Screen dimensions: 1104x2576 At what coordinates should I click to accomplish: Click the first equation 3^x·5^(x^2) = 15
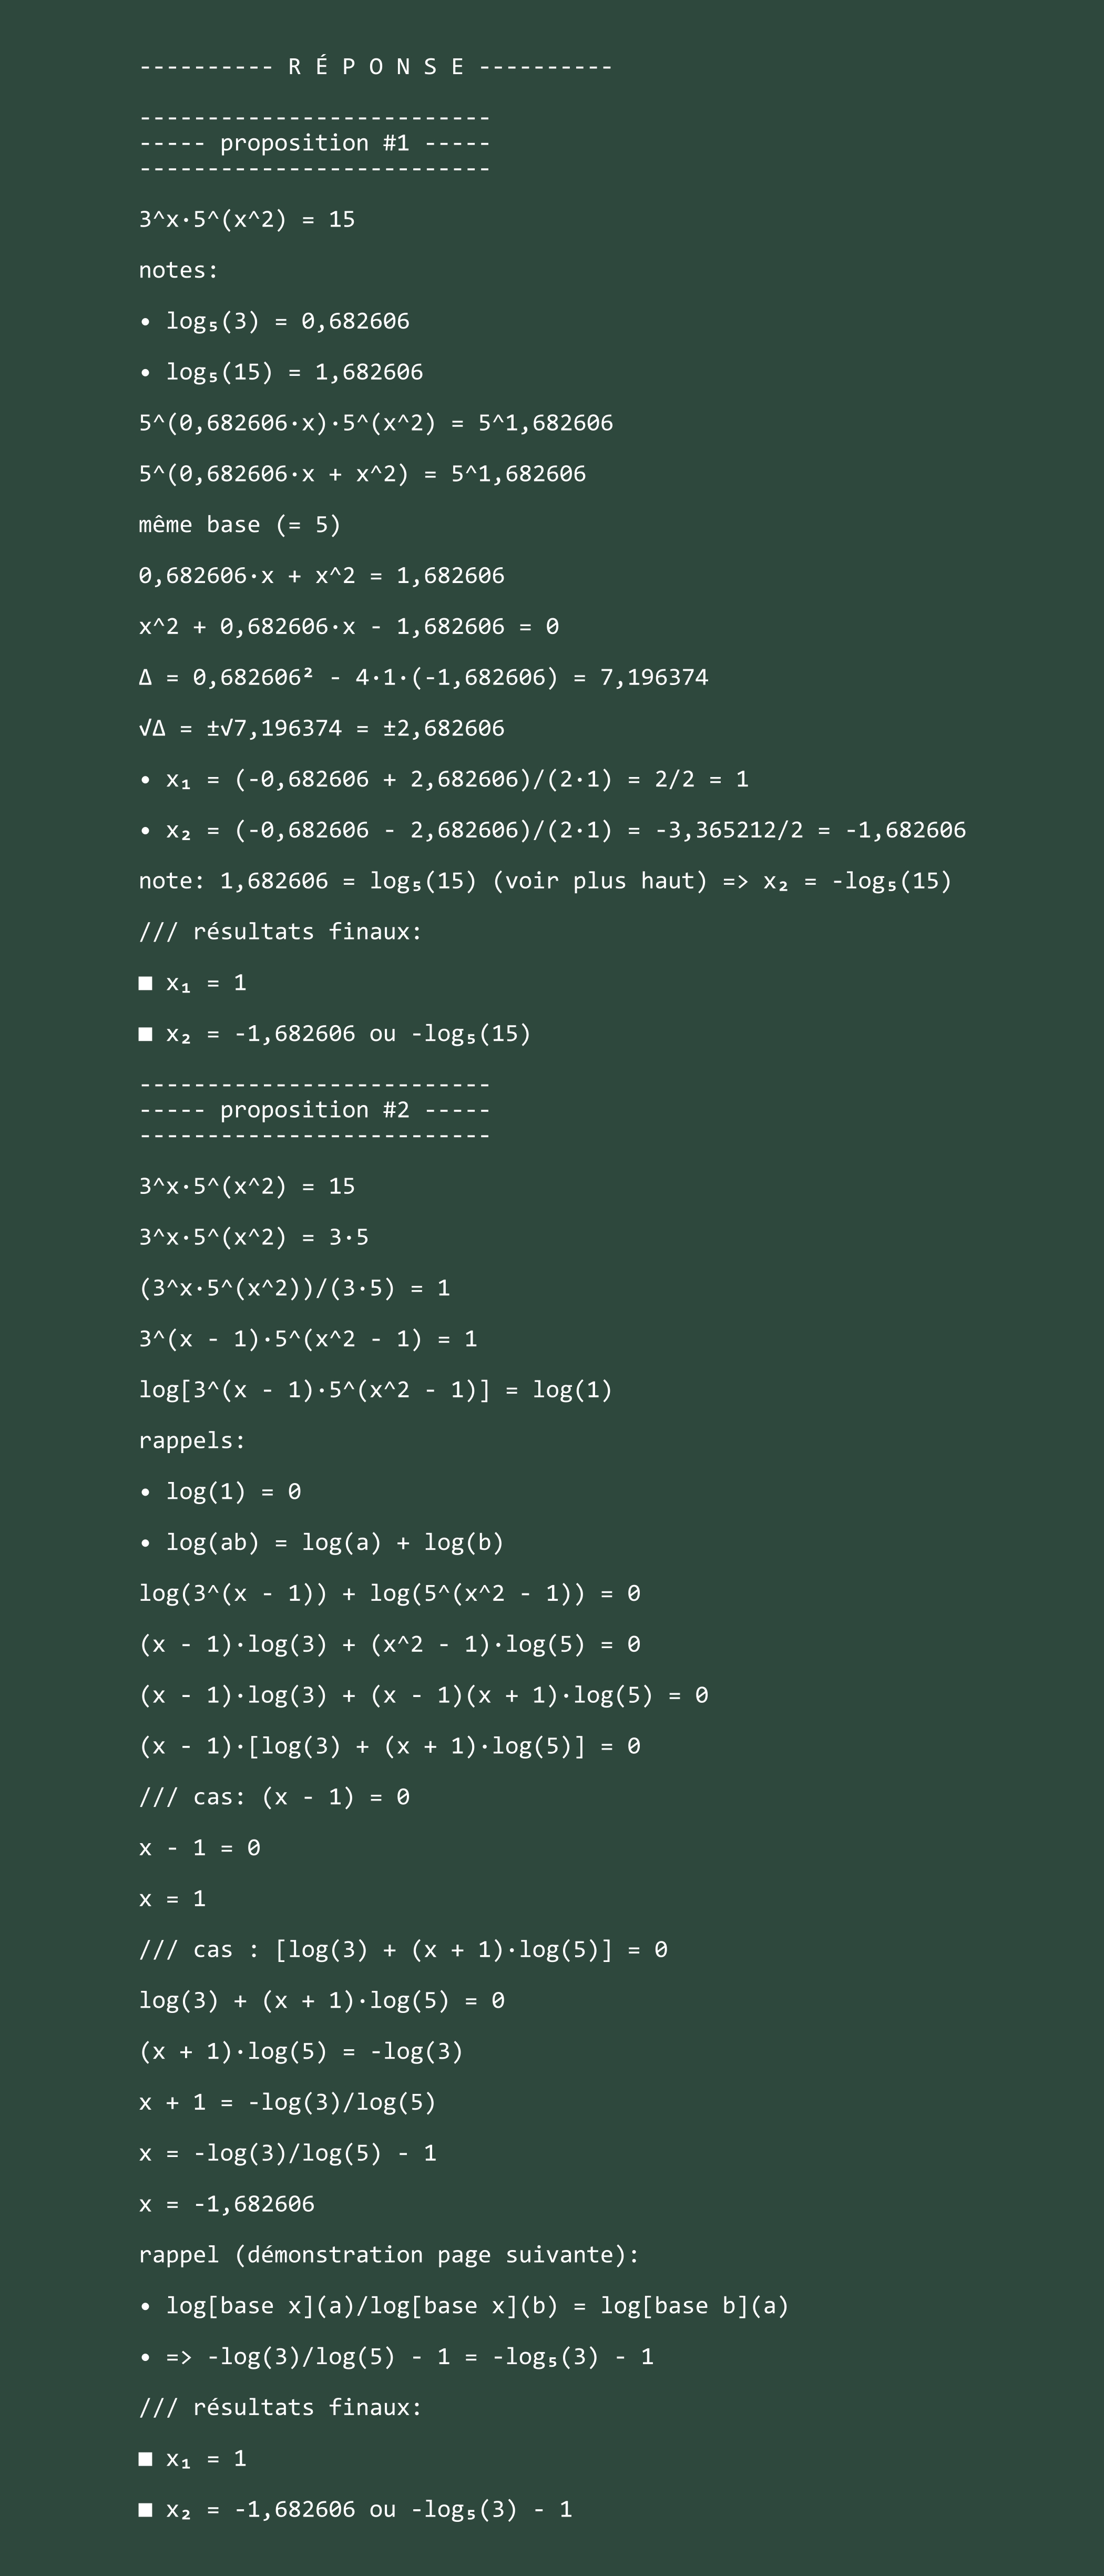click(x=247, y=219)
